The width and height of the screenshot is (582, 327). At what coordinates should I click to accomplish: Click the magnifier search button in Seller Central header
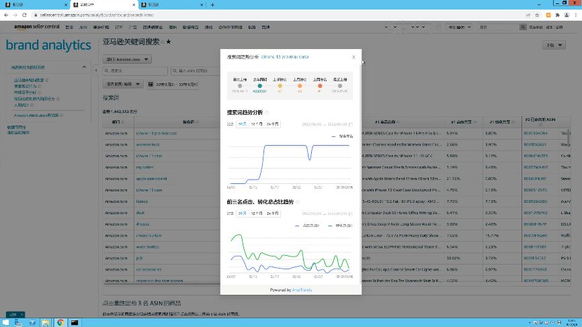click(x=523, y=27)
